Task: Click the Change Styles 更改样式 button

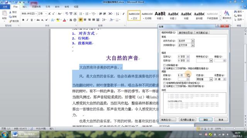Action: 227,15
